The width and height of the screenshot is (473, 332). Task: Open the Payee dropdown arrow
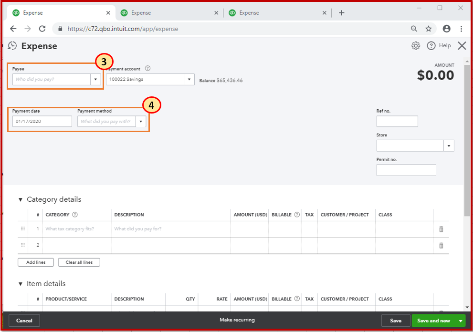(x=95, y=79)
